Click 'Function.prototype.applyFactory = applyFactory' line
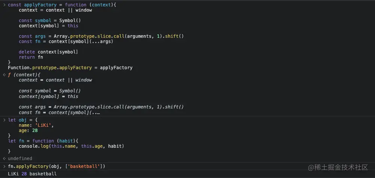This screenshot has width=375, height=178. pyautogui.click(x=70, y=68)
